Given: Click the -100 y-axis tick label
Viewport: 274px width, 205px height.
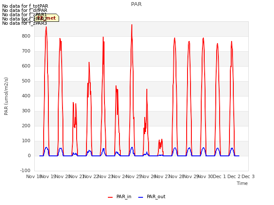Looking at the screenshot, I should 25,170.
